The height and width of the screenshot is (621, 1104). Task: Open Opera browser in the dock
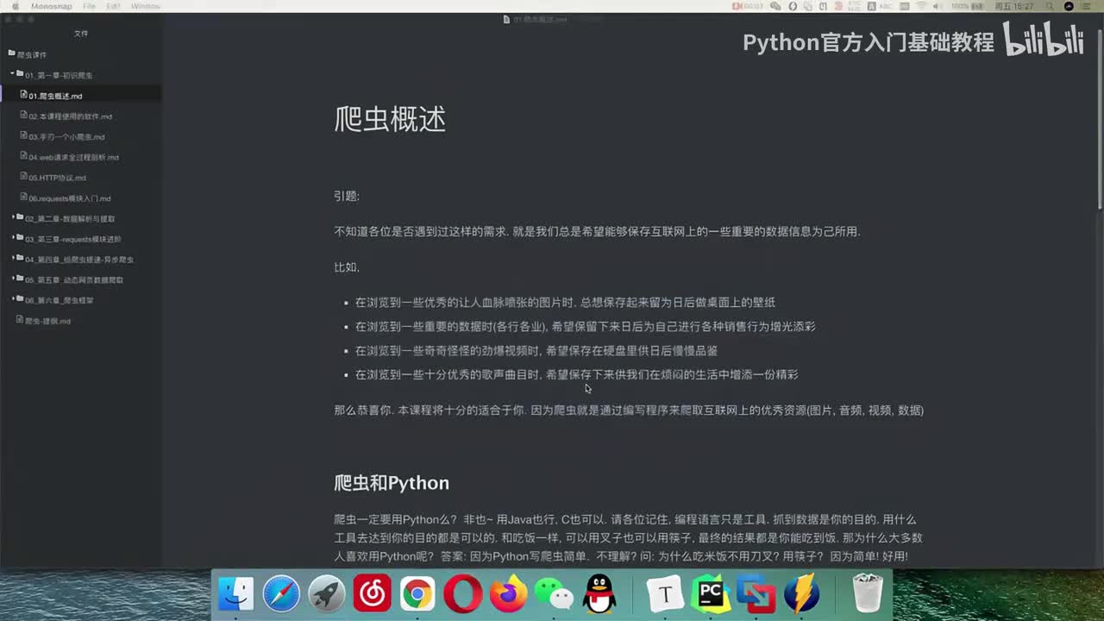click(x=462, y=594)
